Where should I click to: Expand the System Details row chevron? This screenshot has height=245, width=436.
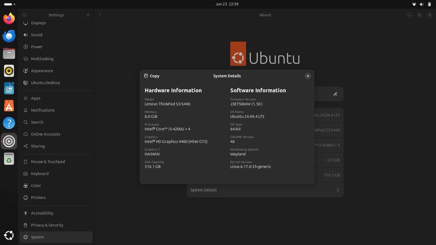(x=337, y=190)
